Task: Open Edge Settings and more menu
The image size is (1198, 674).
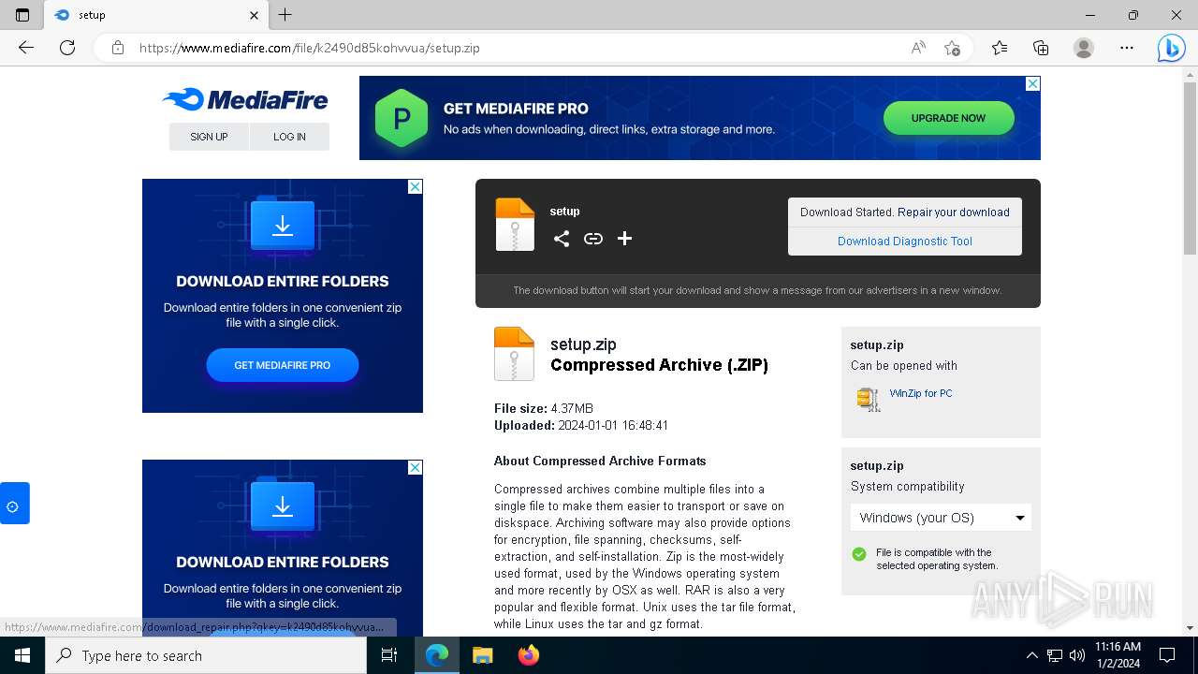Action: click(x=1127, y=48)
